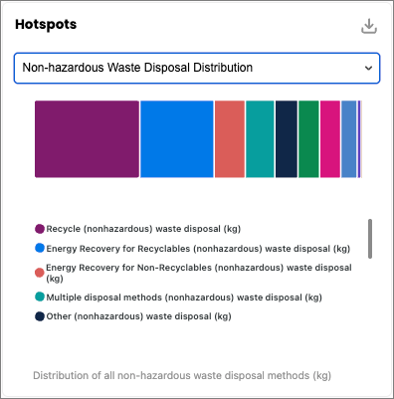Click 'Other (nonhazardous) waste disposal (kg)' legend text

click(138, 316)
